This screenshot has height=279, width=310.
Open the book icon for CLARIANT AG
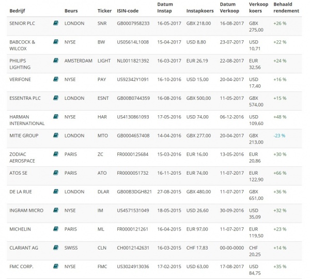coord(56,247)
